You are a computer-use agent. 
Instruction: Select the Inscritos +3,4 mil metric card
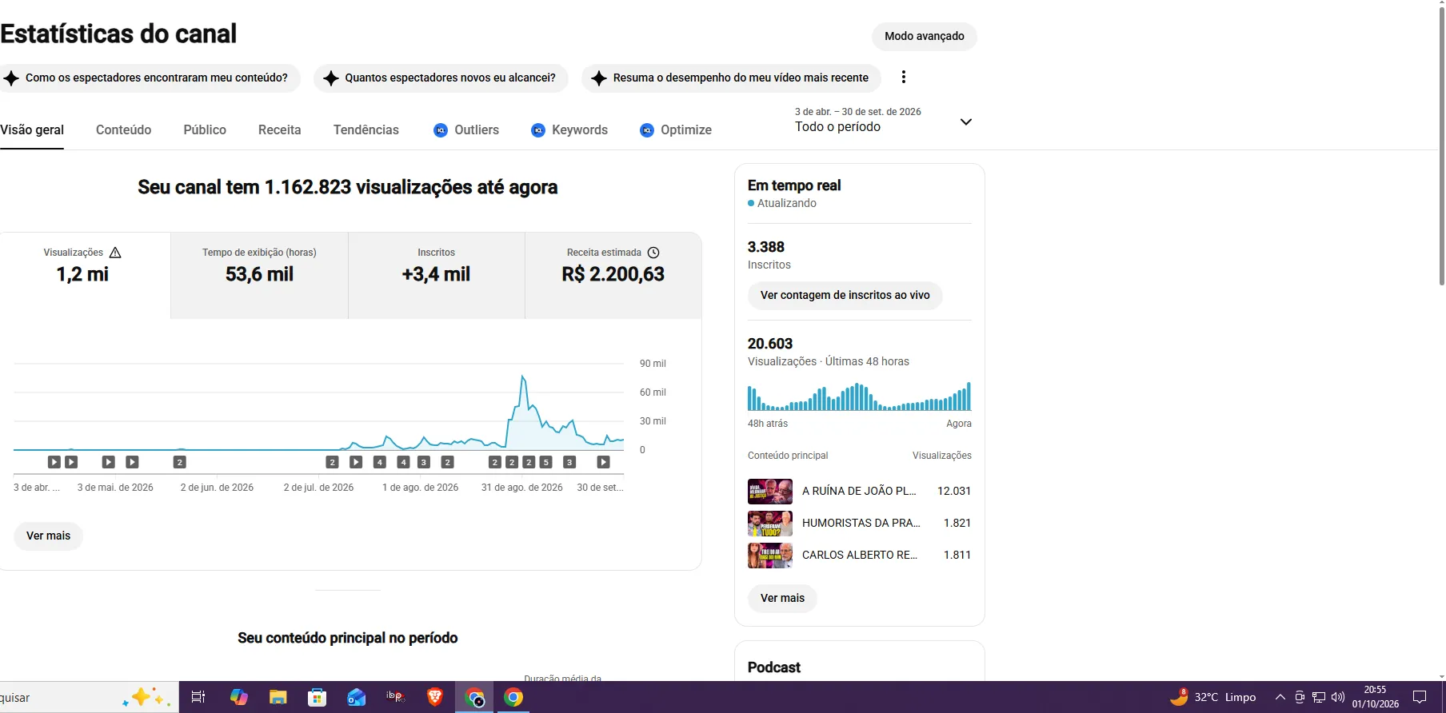coord(436,275)
